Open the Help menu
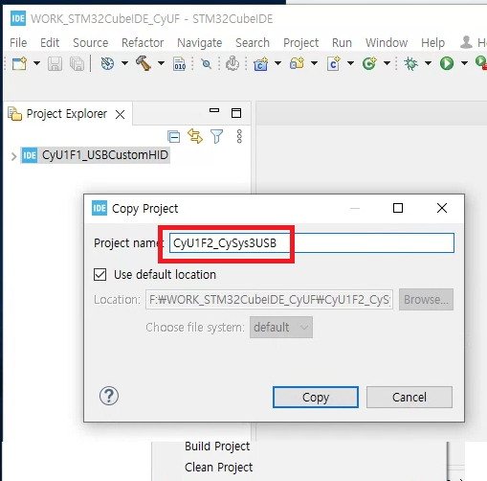This screenshot has width=487, height=481. (432, 42)
